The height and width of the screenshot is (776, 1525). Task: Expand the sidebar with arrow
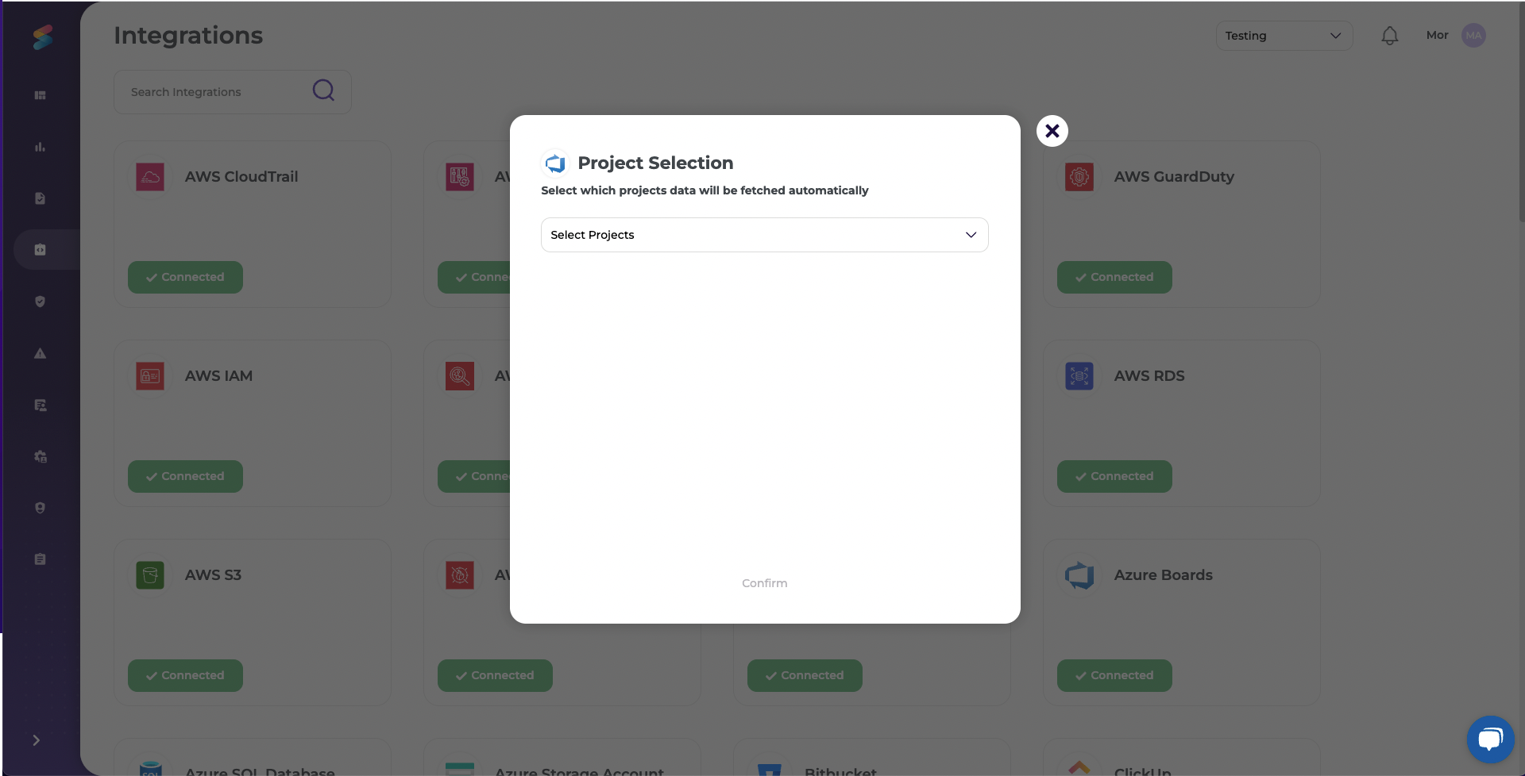(x=36, y=740)
